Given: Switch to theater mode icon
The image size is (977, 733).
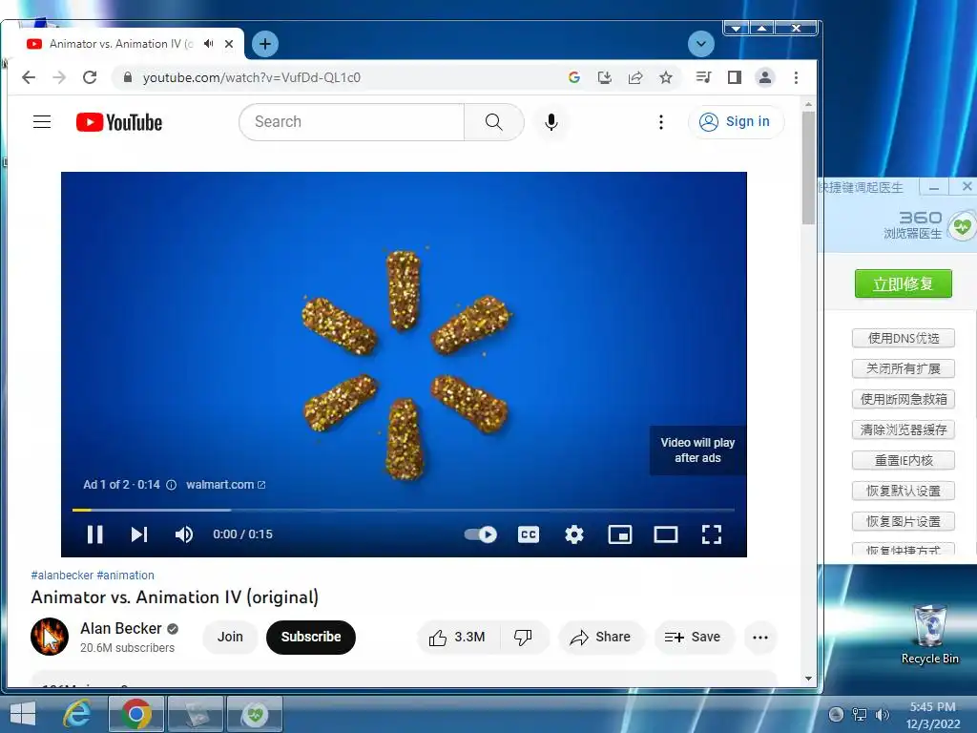Looking at the screenshot, I should click(x=665, y=534).
